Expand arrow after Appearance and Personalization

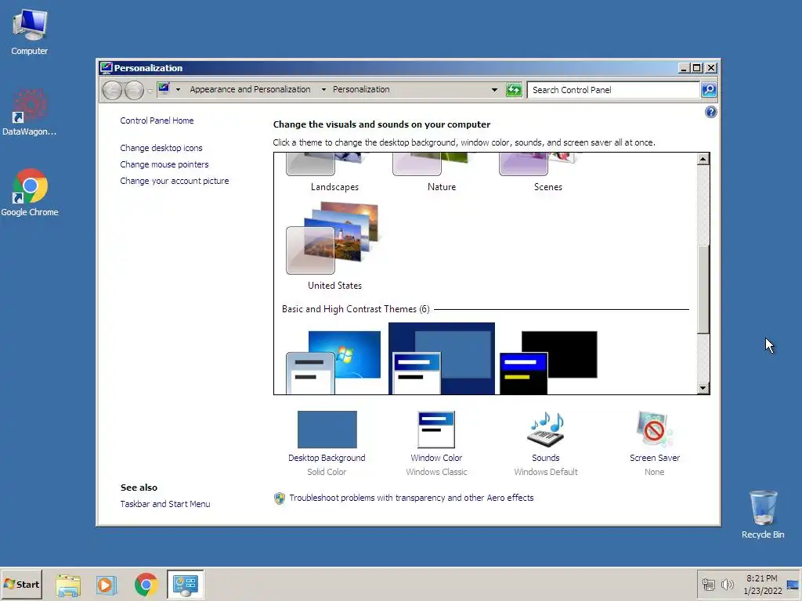point(323,89)
